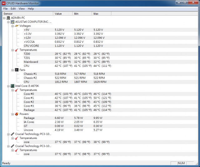Click the Intel Core i5 4670K chip icon
200x167 pixels.
coord(12,86)
